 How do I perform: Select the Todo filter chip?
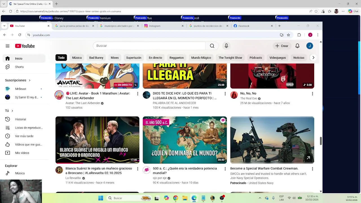[61, 58]
